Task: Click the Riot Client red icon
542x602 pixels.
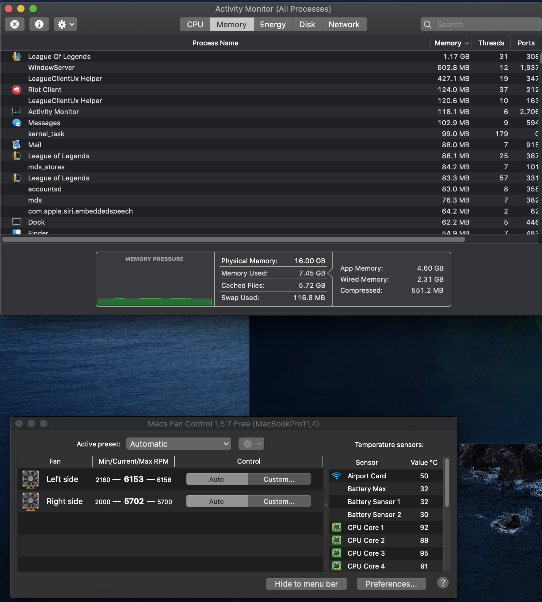Action: tap(17, 90)
